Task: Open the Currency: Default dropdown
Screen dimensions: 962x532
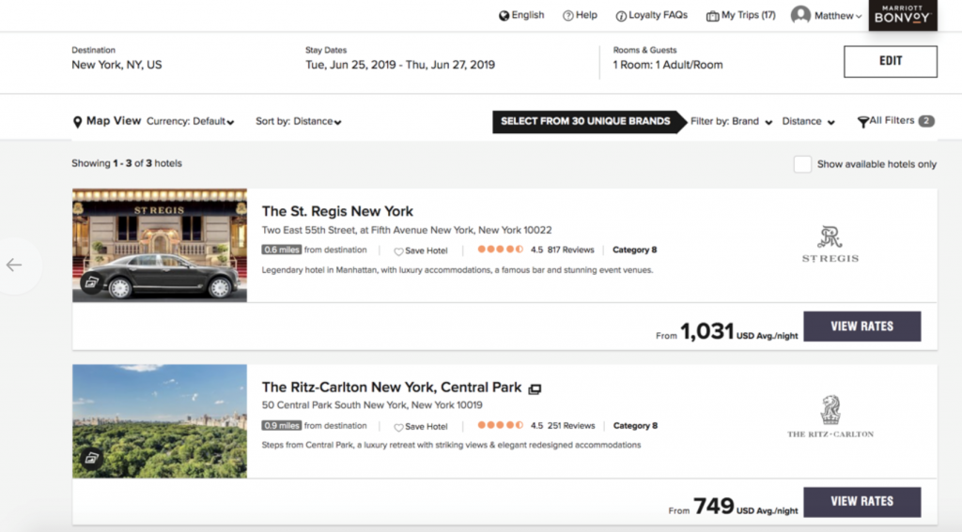Action: tap(190, 121)
